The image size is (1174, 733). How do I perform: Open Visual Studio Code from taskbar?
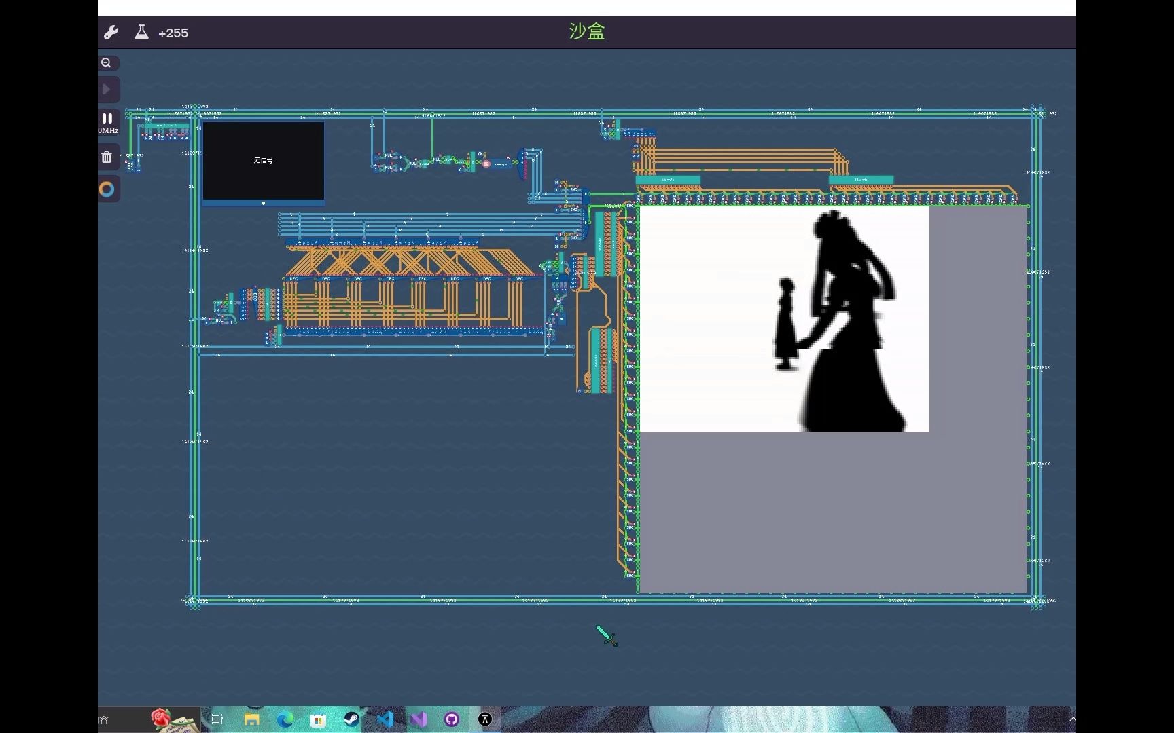(385, 719)
